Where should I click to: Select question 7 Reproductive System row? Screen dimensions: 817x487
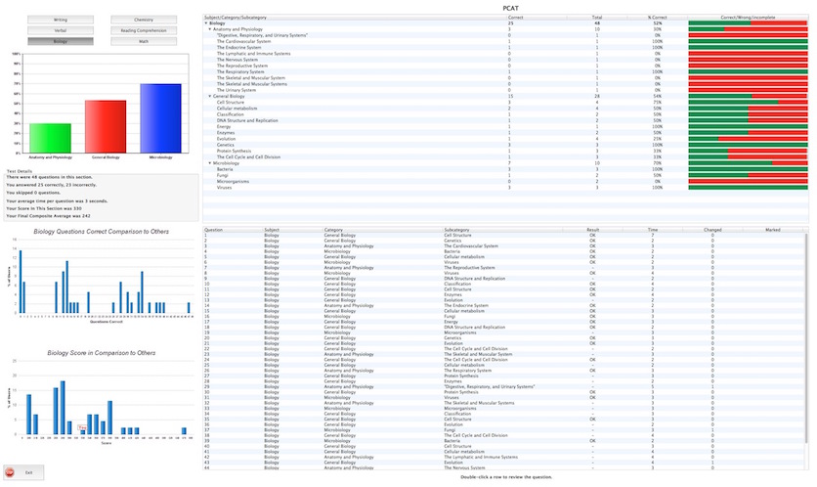503,268
